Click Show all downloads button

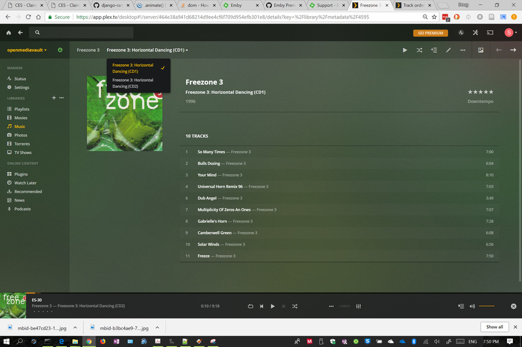pyautogui.click(x=494, y=327)
